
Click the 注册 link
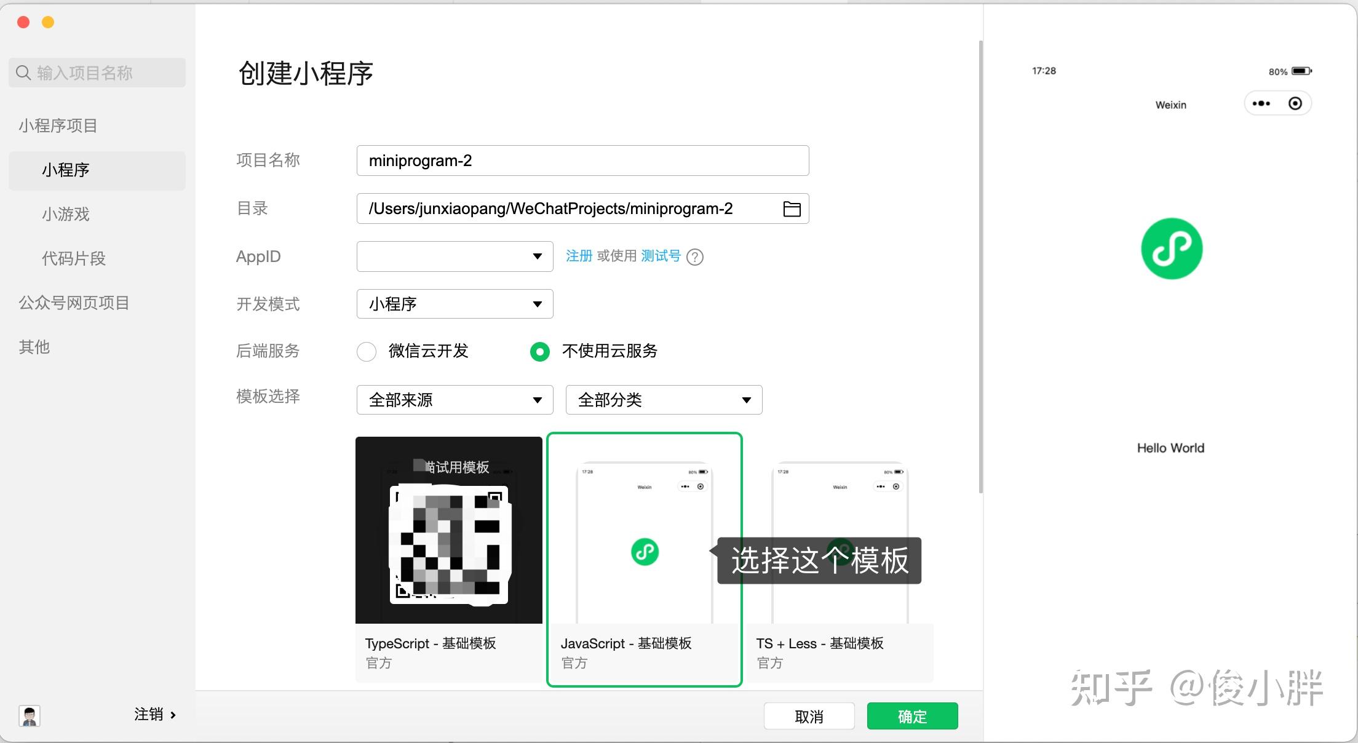point(579,256)
